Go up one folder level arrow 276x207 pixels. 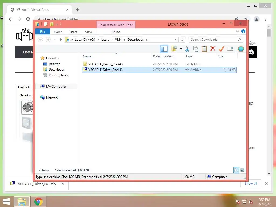(x=61, y=40)
